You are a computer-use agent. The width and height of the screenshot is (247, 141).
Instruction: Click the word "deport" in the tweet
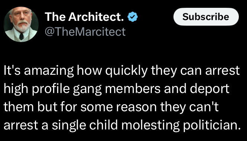pos(209,90)
